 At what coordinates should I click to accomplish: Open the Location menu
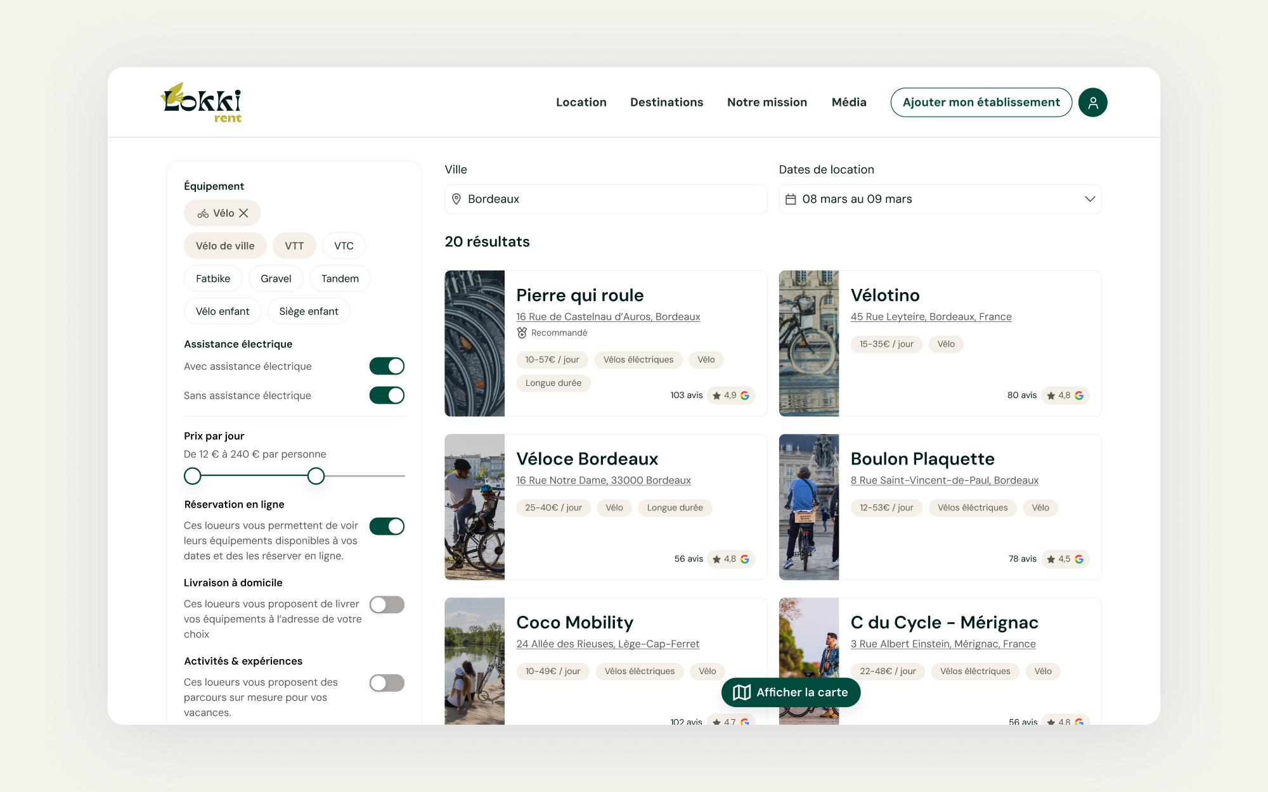pos(581,103)
